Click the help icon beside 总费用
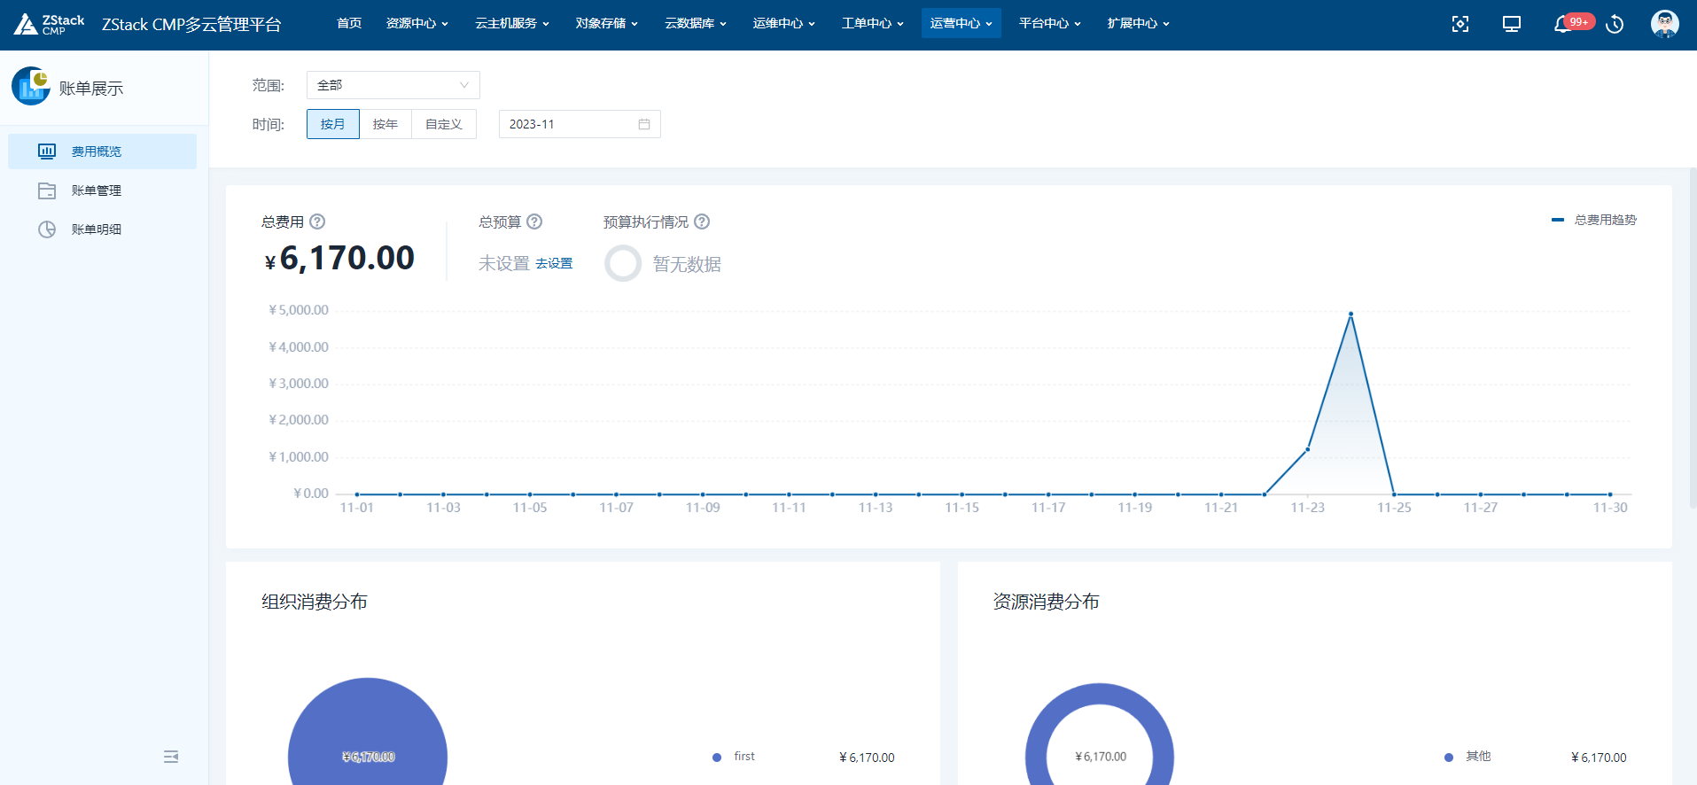 click(317, 222)
